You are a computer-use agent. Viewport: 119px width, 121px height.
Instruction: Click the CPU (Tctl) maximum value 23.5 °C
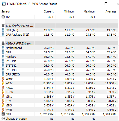tap(90, 30)
